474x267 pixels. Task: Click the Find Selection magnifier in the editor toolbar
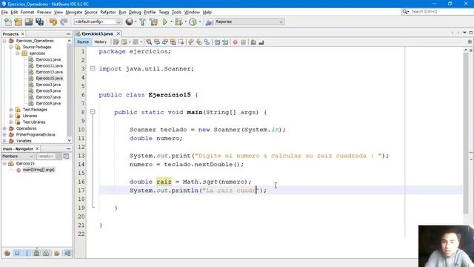(x=149, y=42)
